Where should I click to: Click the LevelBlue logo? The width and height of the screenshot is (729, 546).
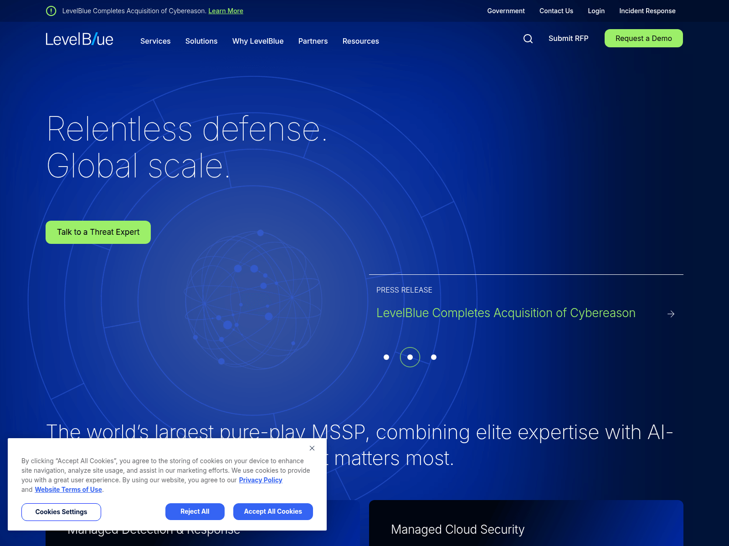coord(79,40)
